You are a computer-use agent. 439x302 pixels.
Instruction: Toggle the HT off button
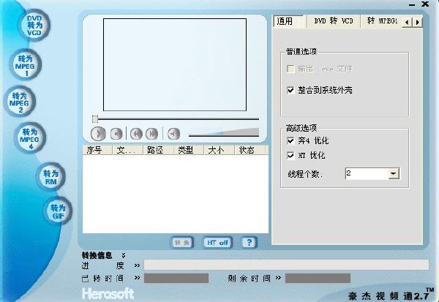click(217, 242)
